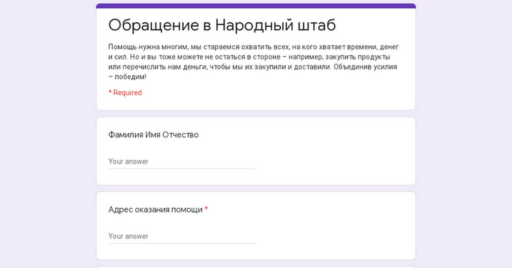Click the form title 'Обращение в Народный штаб'
This screenshot has height=268, width=512.
[222, 25]
